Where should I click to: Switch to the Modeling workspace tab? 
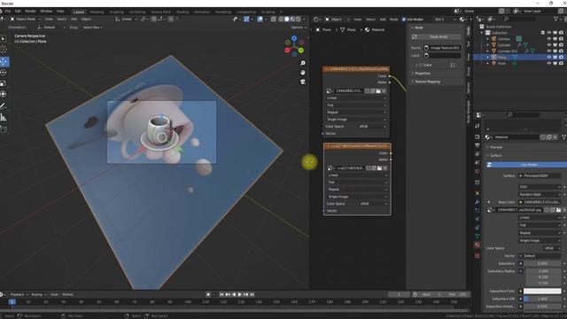97,12
